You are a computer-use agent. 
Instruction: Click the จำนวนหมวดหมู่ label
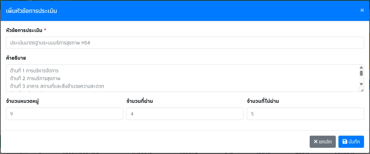click(22, 101)
